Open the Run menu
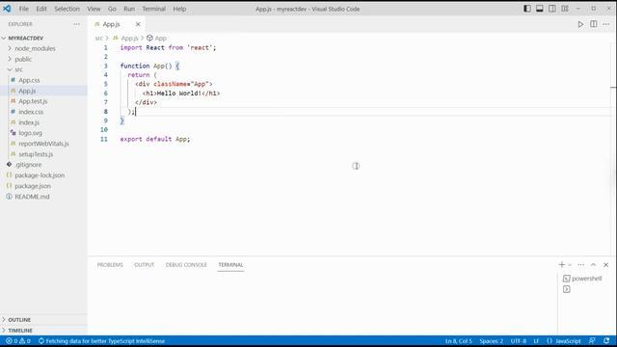 coord(129,9)
